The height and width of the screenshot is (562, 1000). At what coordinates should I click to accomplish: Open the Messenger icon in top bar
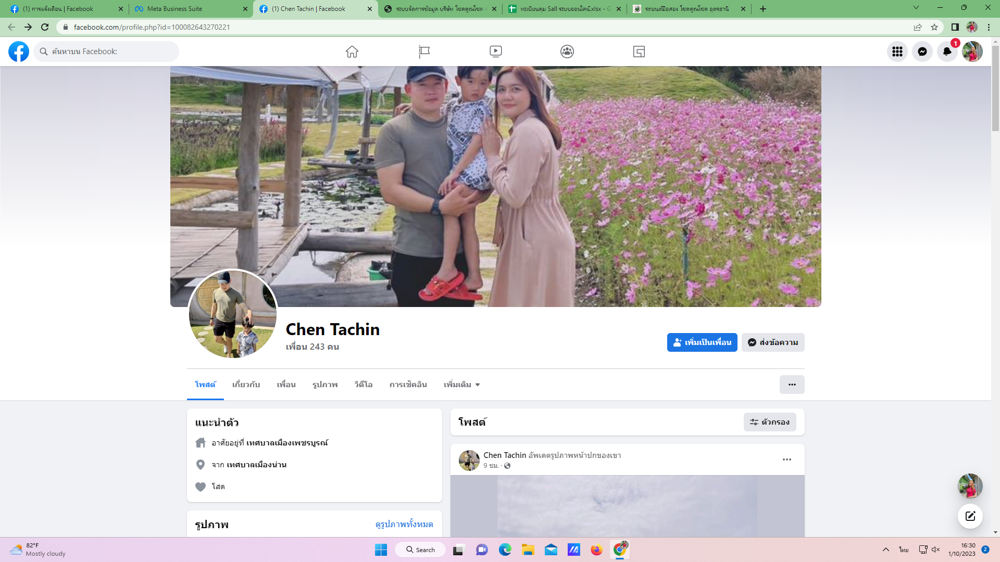coord(922,52)
